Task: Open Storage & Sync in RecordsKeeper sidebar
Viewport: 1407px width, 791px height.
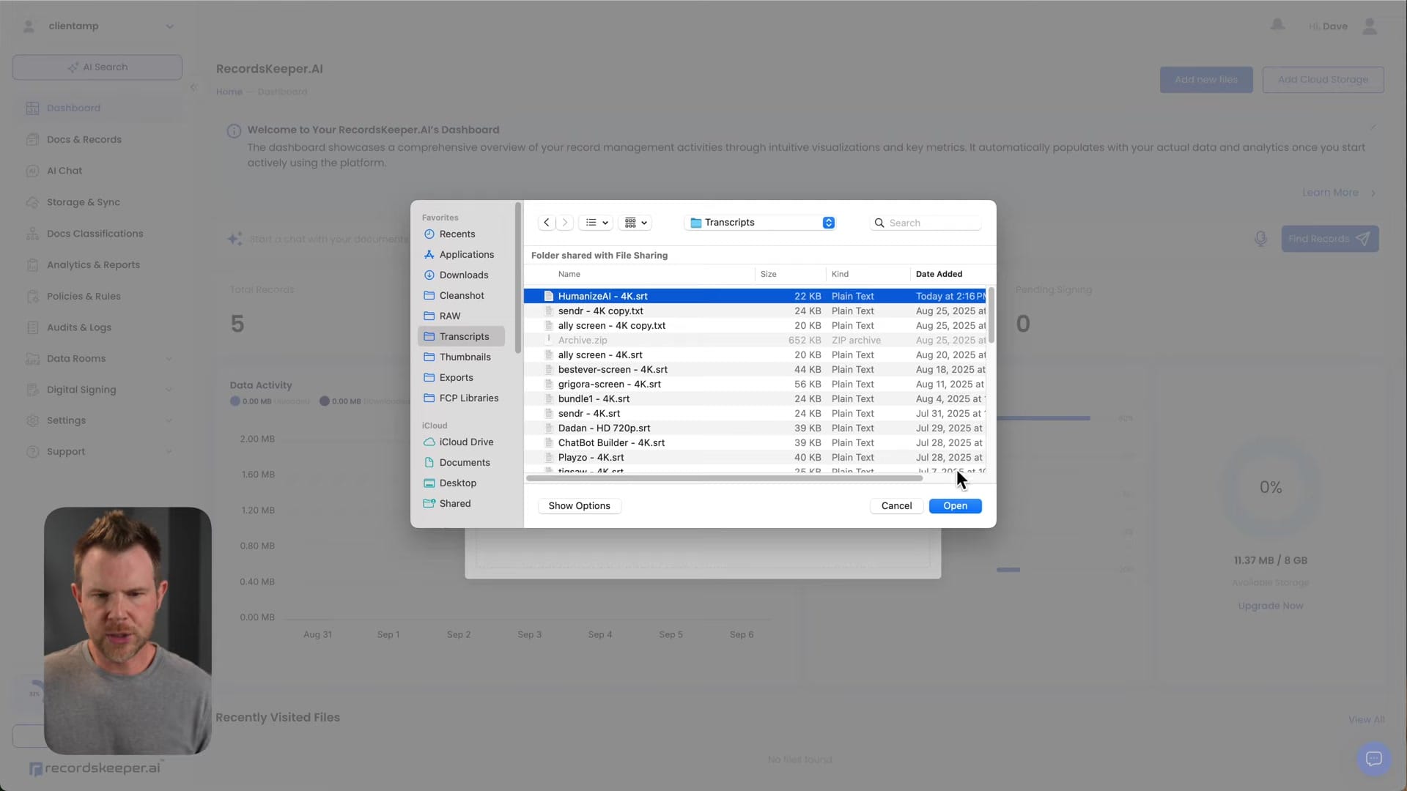Action: [83, 202]
